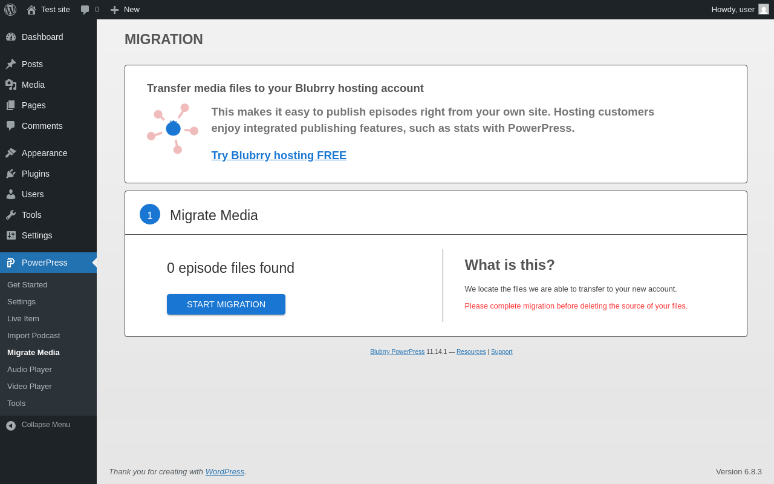
Task: Click the user avatar icon
Action: 764,9
